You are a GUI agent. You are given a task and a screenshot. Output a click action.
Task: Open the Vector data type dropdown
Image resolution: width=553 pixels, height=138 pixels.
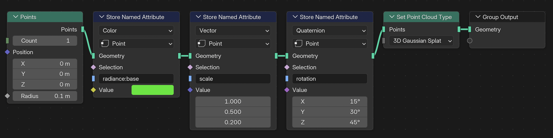233,31
